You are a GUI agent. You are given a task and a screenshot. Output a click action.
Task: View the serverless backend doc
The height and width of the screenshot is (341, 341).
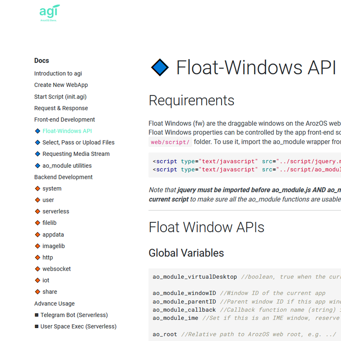[x=56, y=211]
